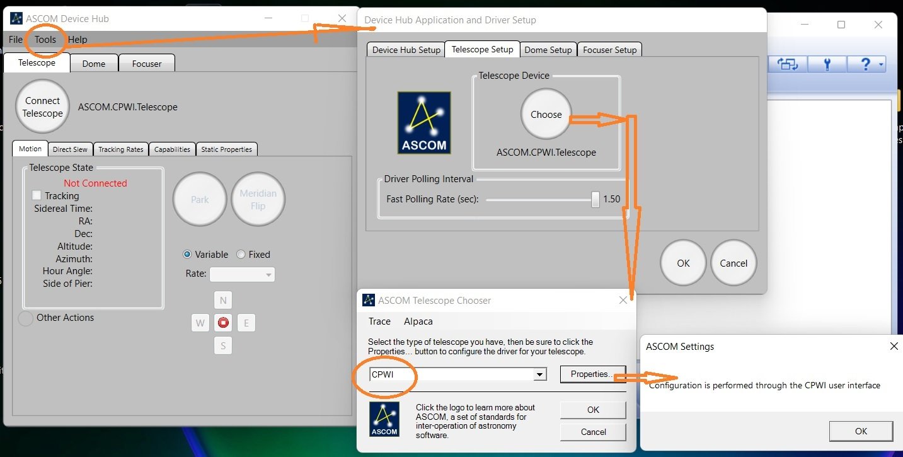Click 'ASCOM.CPWI.Telescope' under the Choose button
This screenshot has height=457, width=903.
546,153
